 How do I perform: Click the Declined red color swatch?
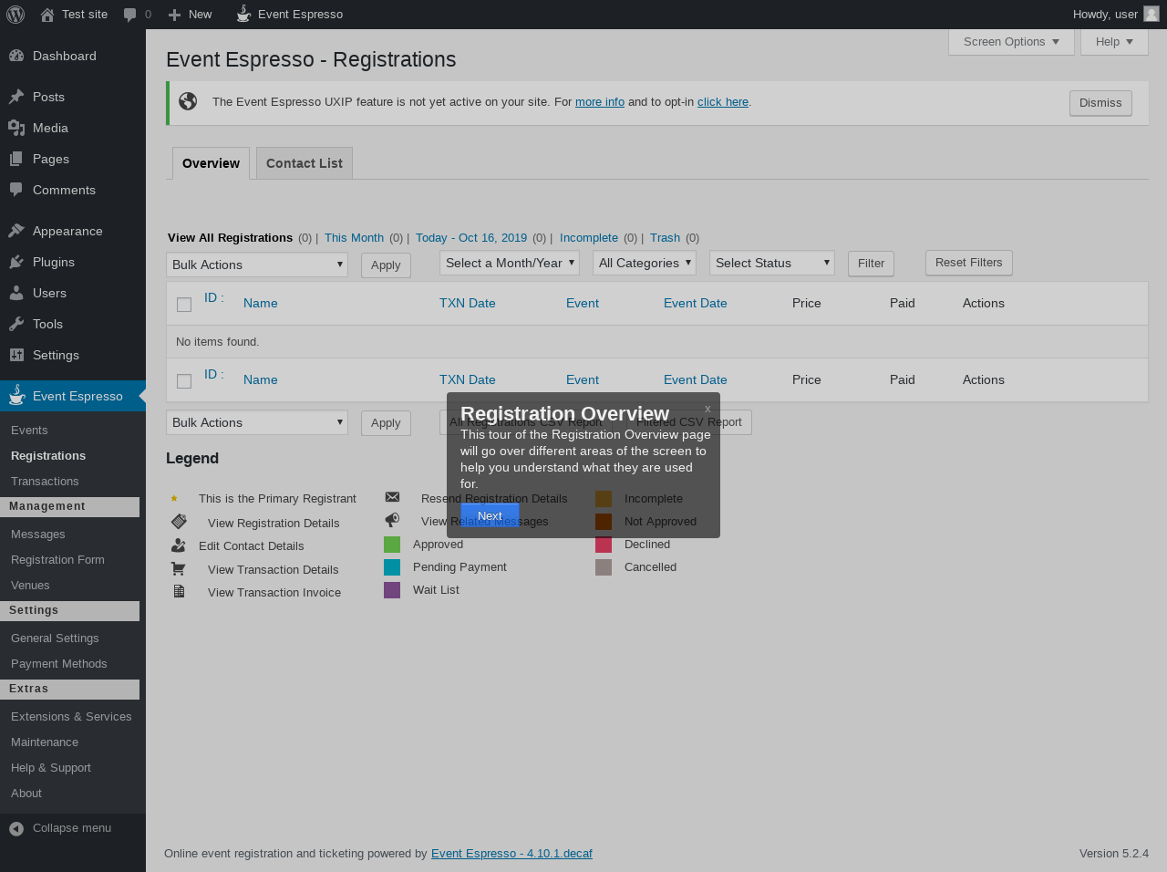(x=604, y=545)
